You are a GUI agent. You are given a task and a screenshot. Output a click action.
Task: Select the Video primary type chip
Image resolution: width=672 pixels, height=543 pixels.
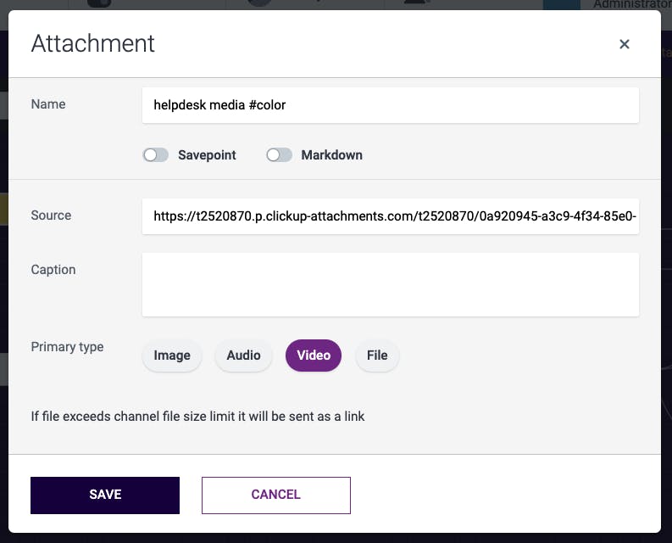(314, 355)
